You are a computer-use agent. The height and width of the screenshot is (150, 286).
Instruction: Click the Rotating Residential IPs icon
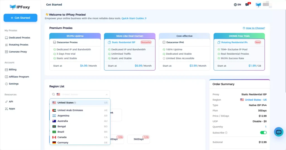(219, 42)
